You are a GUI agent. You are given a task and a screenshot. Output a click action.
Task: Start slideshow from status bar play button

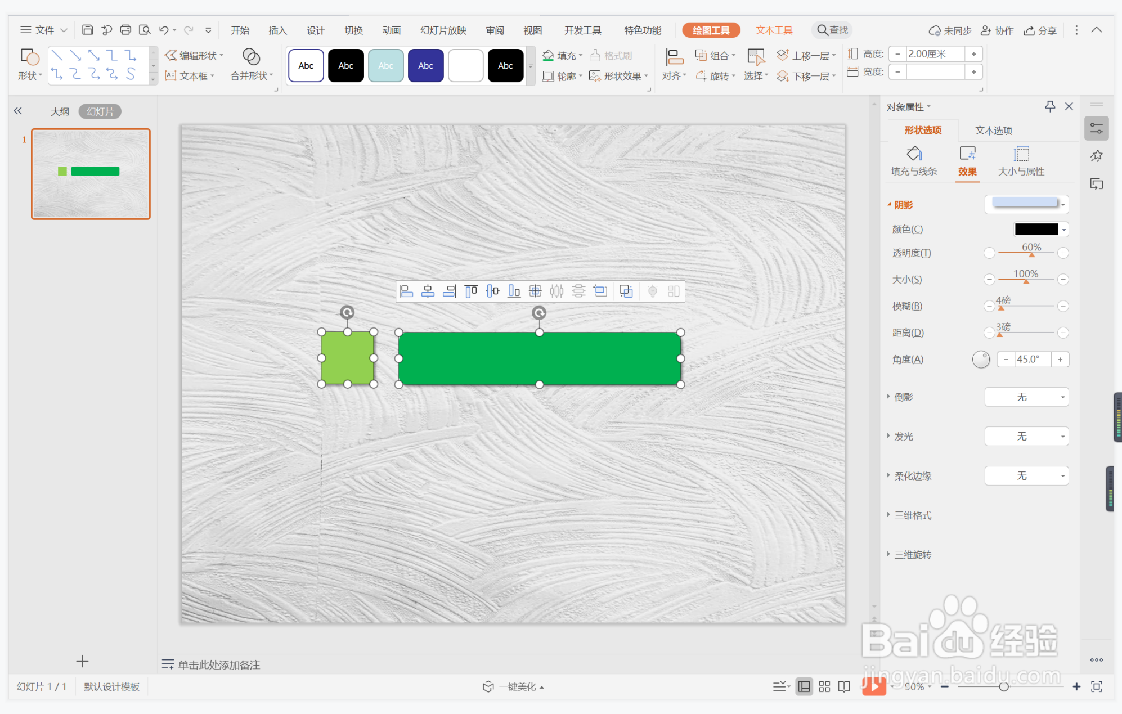tap(874, 686)
